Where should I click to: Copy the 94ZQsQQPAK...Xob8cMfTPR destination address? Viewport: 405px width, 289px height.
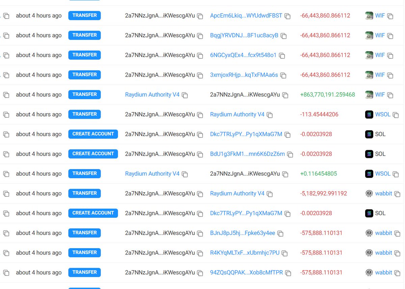point(288,273)
